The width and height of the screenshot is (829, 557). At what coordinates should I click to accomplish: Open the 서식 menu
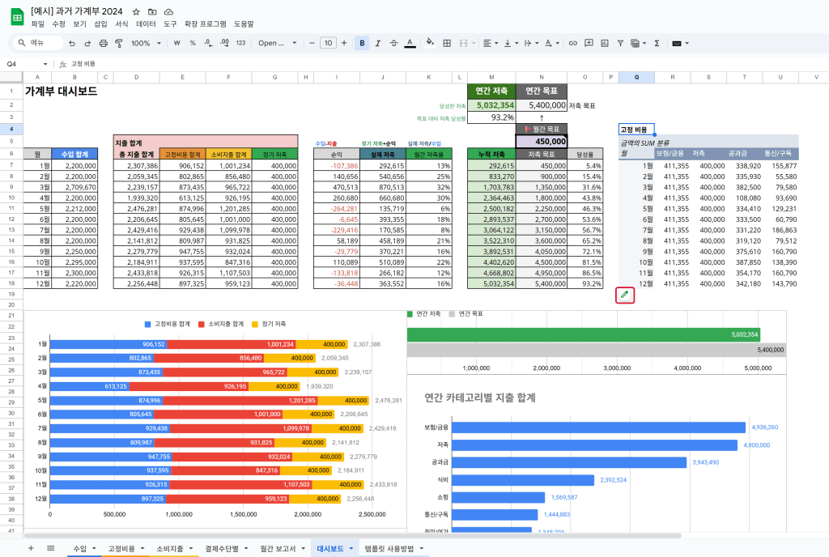[x=121, y=24]
